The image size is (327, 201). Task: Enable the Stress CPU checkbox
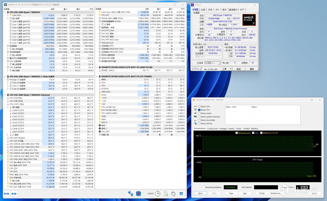(199, 106)
